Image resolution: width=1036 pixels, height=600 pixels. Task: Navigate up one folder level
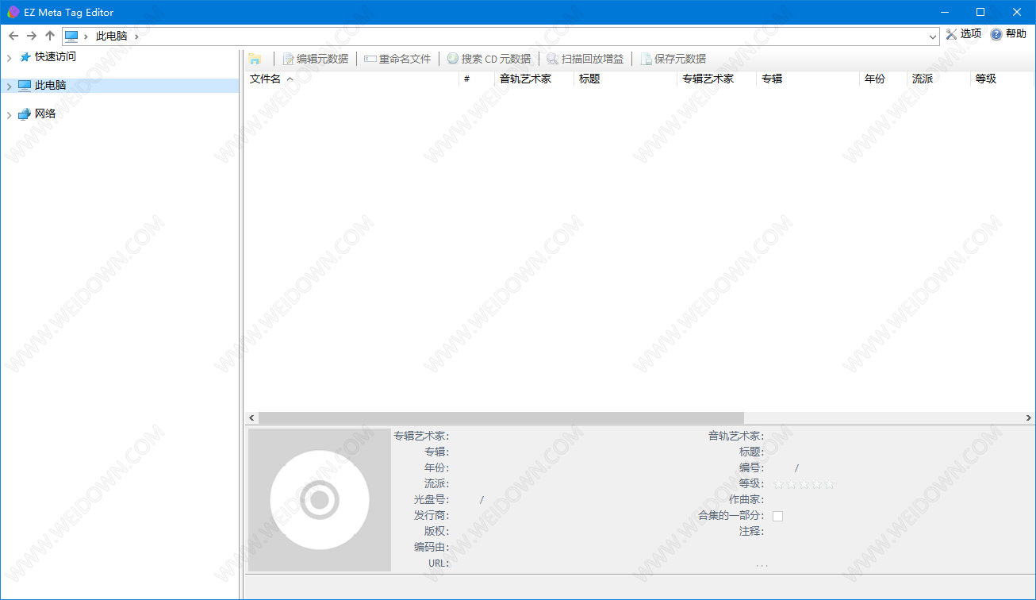pyautogui.click(x=50, y=36)
